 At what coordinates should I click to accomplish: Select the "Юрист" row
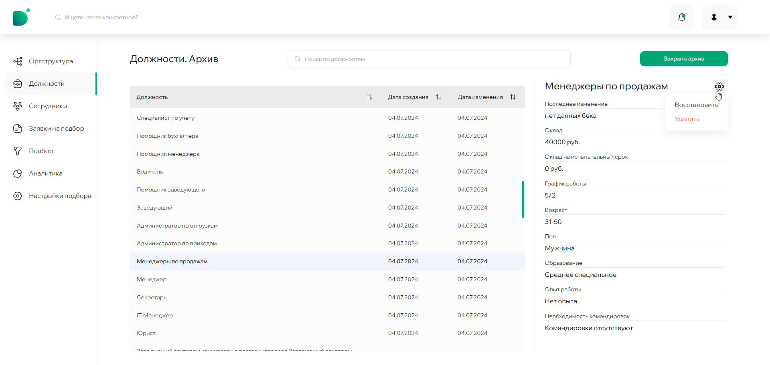tap(328, 333)
